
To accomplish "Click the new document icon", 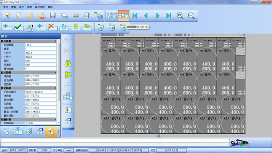I will pyautogui.click(x=8, y=16).
